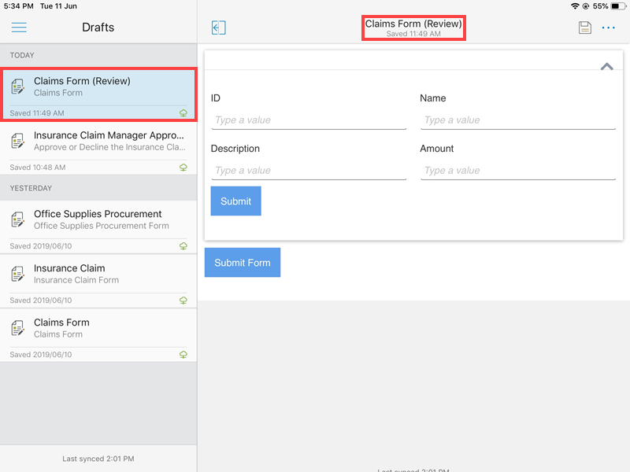Screen dimensions: 630x472
Task: Open Insurance Claim Manager Appro... draft
Action: (98, 148)
